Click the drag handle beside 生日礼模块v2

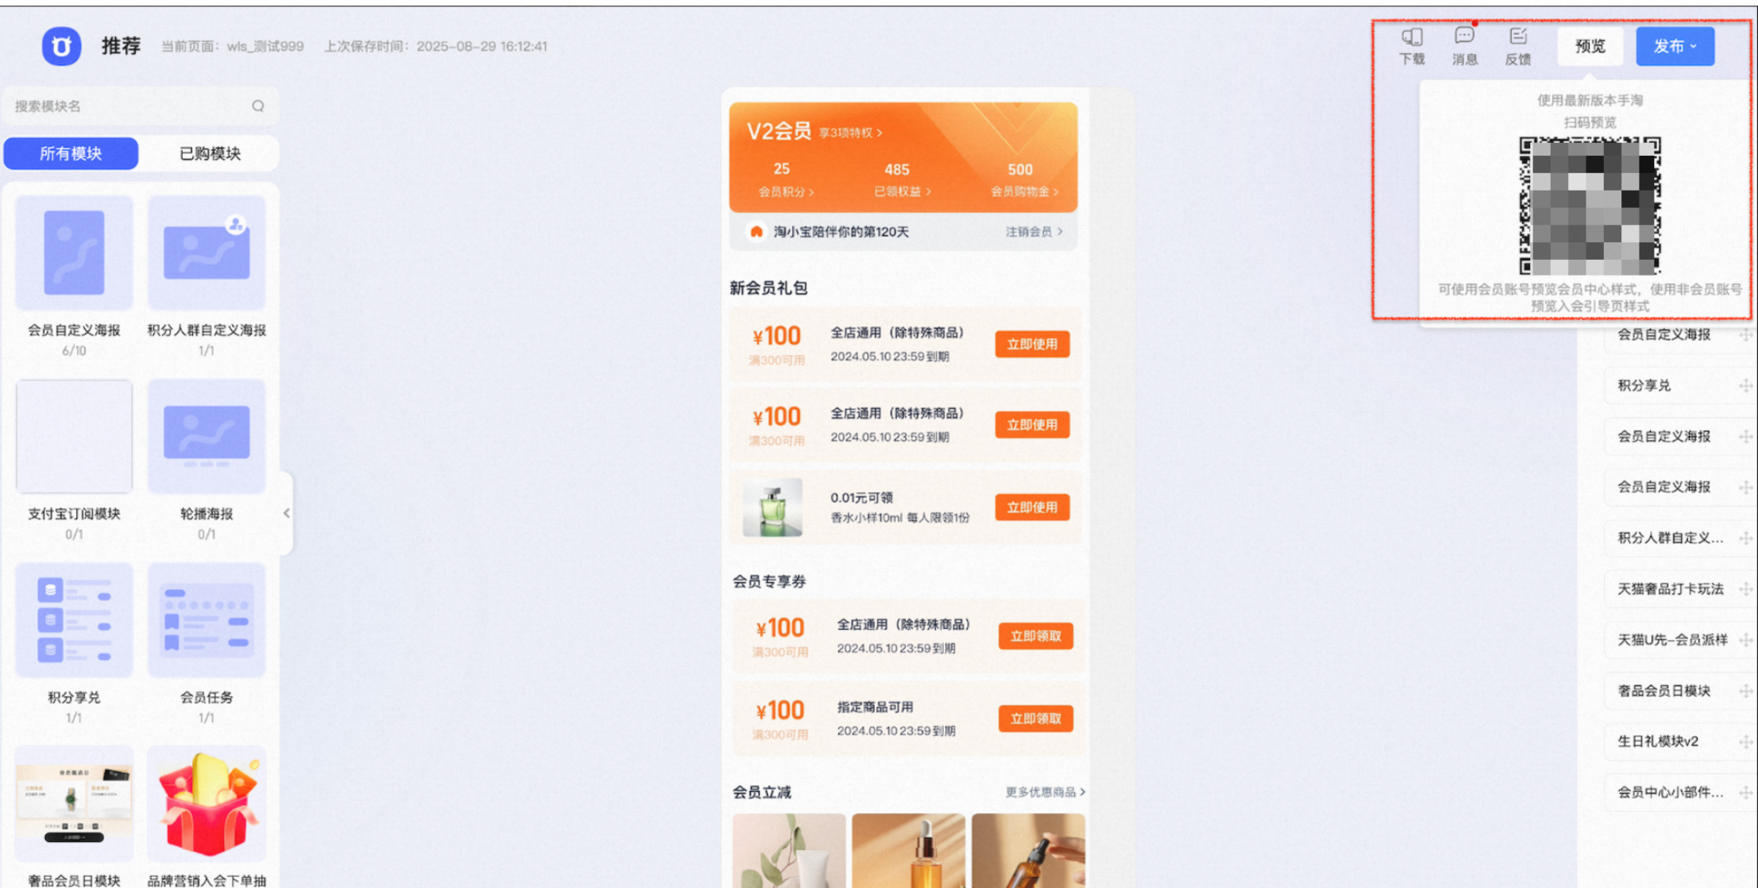[1745, 742]
